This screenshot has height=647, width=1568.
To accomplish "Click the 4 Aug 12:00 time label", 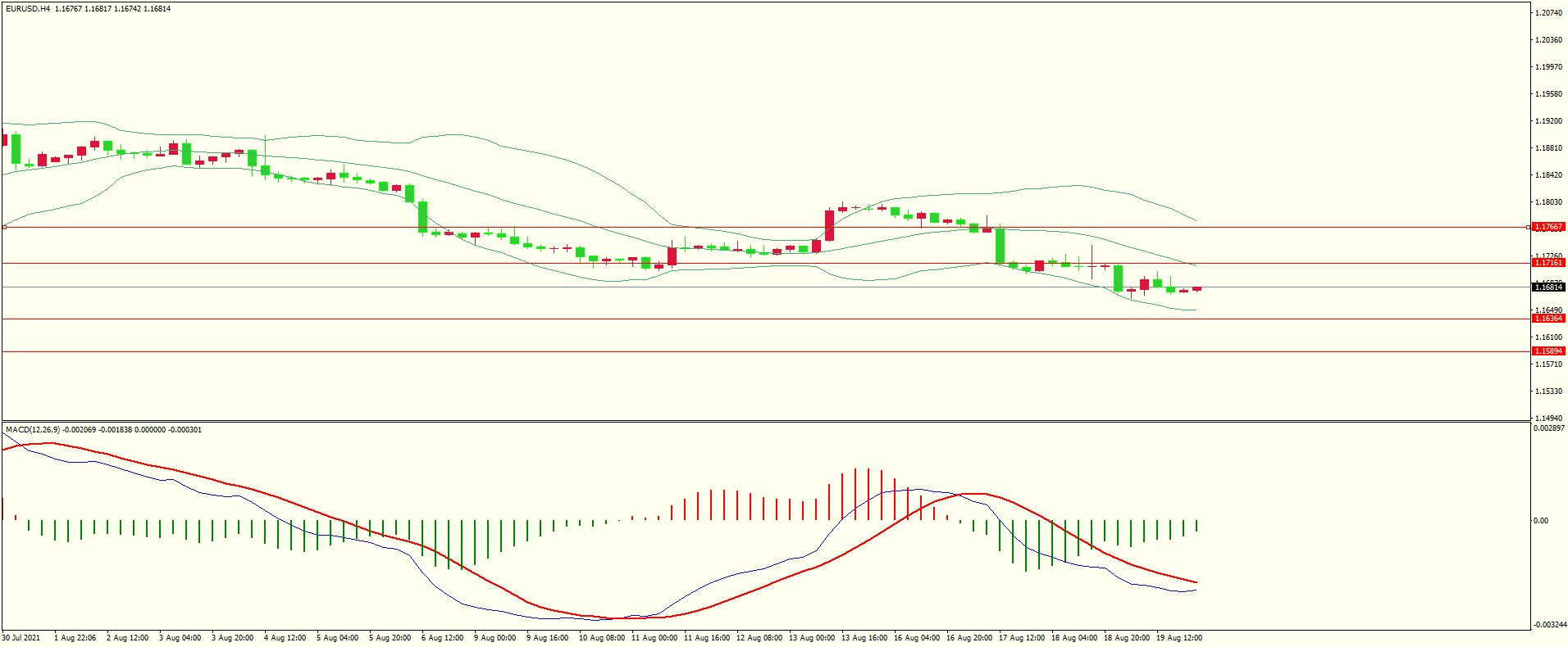I will [x=285, y=638].
